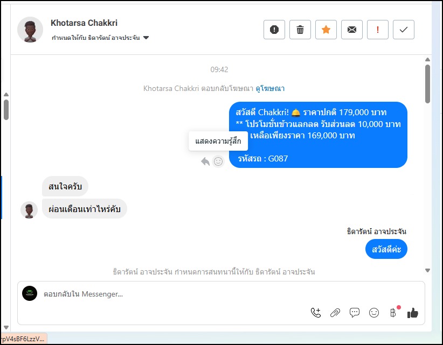The image size is (443, 345).
Task: Send a thumbs-up like
Action: [412, 313]
